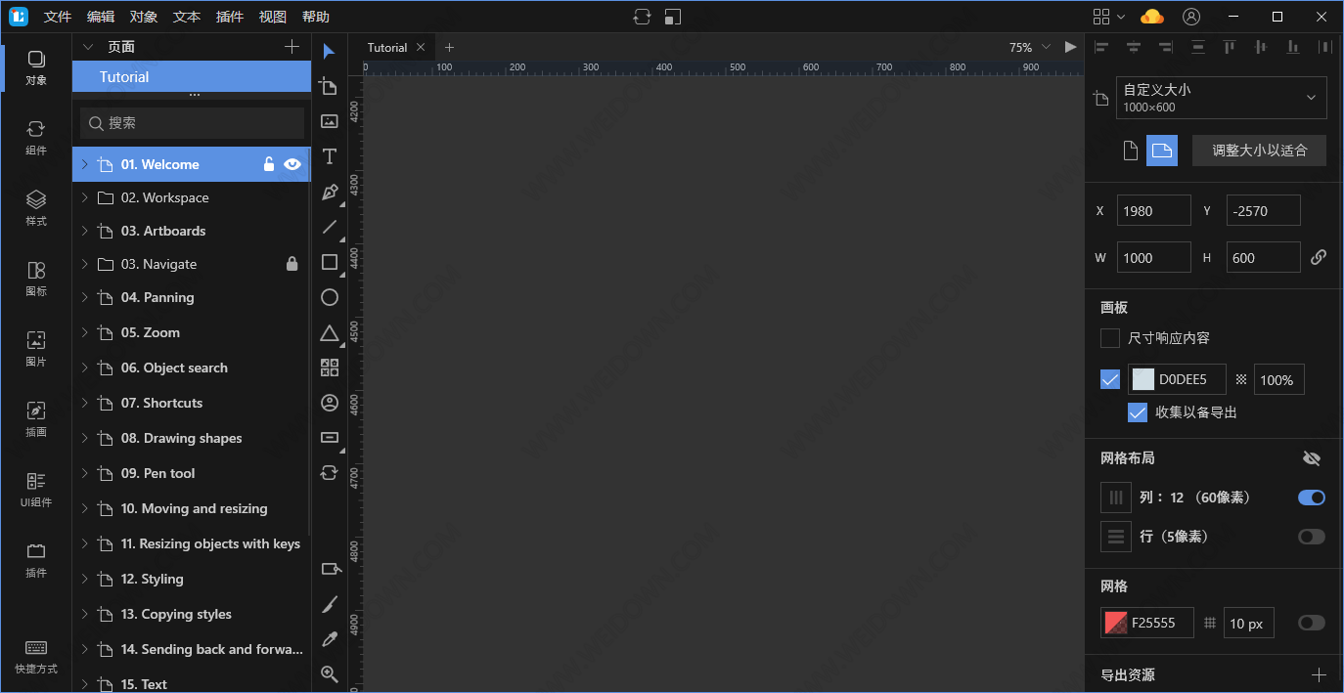Expand the 04. Panning artboard
The width and height of the screenshot is (1344, 693).
pos(85,297)
